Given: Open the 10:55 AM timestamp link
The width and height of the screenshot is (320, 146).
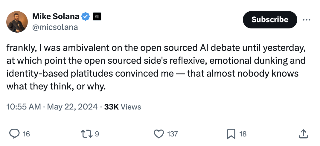Looking at the screenshot, I should point(24,107).
